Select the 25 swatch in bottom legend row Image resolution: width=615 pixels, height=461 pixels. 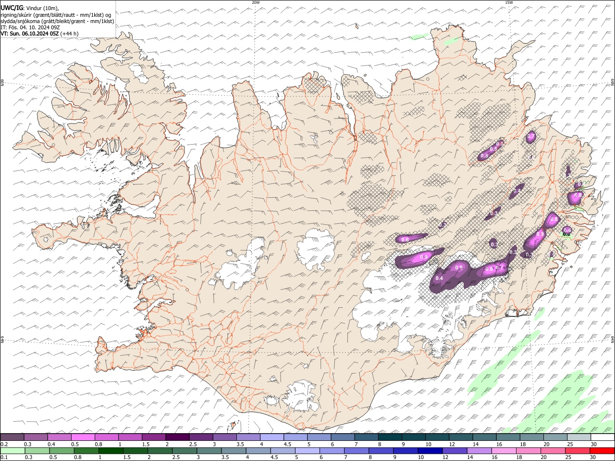(578, 450)
